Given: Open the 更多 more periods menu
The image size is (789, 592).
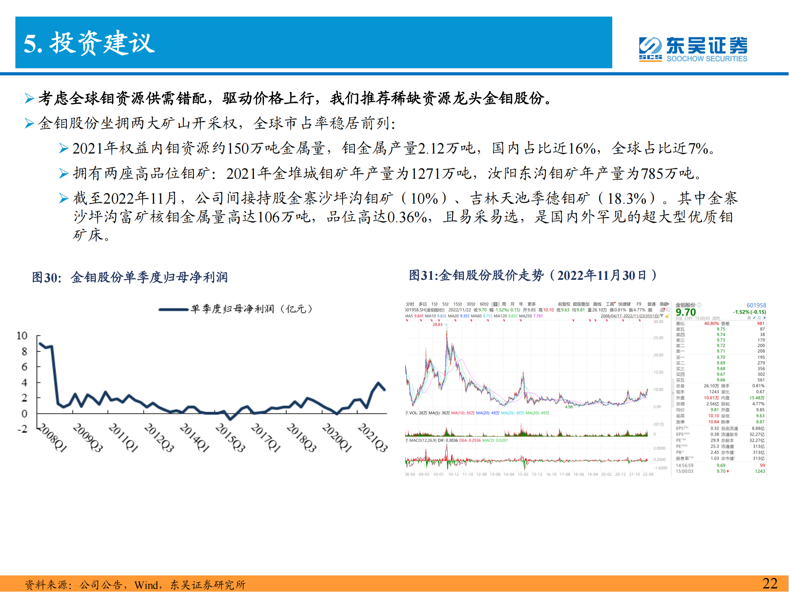Looking at the screenshot, I should click(532, 304).
